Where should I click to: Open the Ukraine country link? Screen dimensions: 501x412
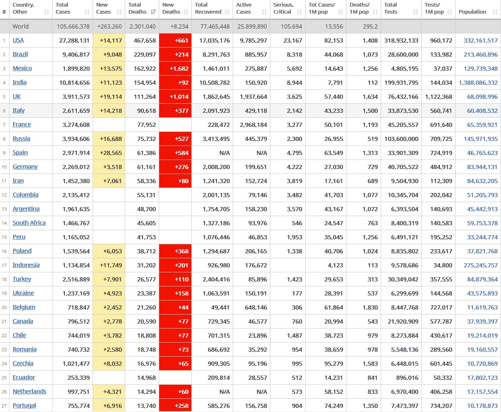pyautogui.click(x=23, y=293)
